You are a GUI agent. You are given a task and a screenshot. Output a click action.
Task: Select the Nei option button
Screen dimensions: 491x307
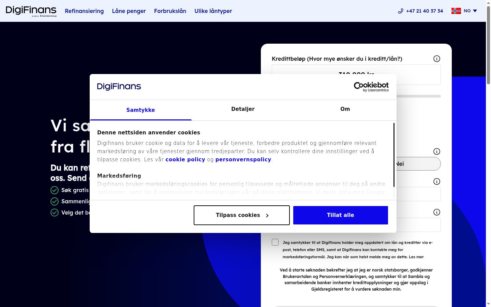pos(418,164)
